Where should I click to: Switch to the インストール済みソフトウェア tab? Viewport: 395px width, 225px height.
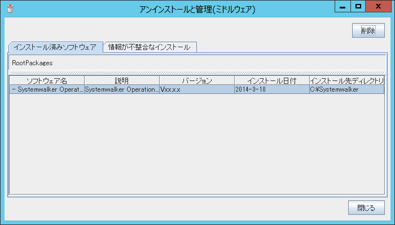(x=55, y=47)
